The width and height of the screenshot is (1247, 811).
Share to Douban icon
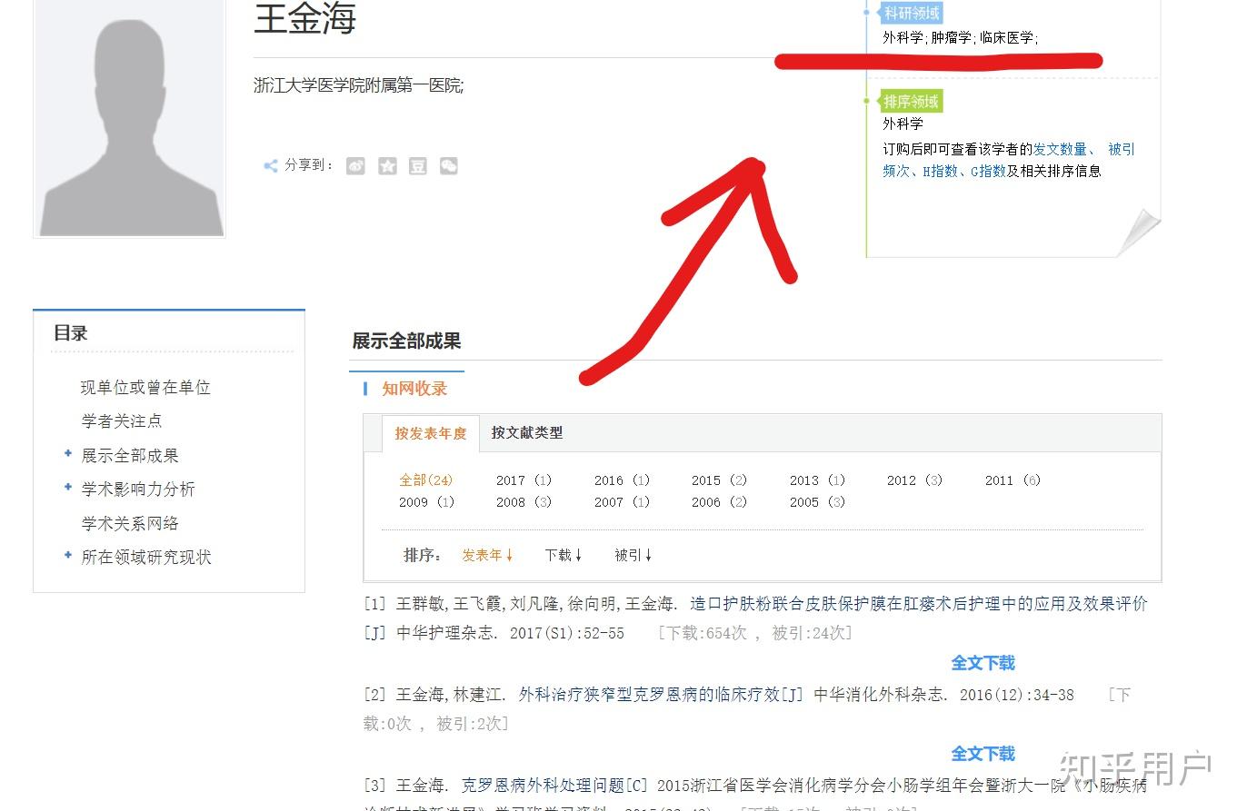click(x=417, y=166)
